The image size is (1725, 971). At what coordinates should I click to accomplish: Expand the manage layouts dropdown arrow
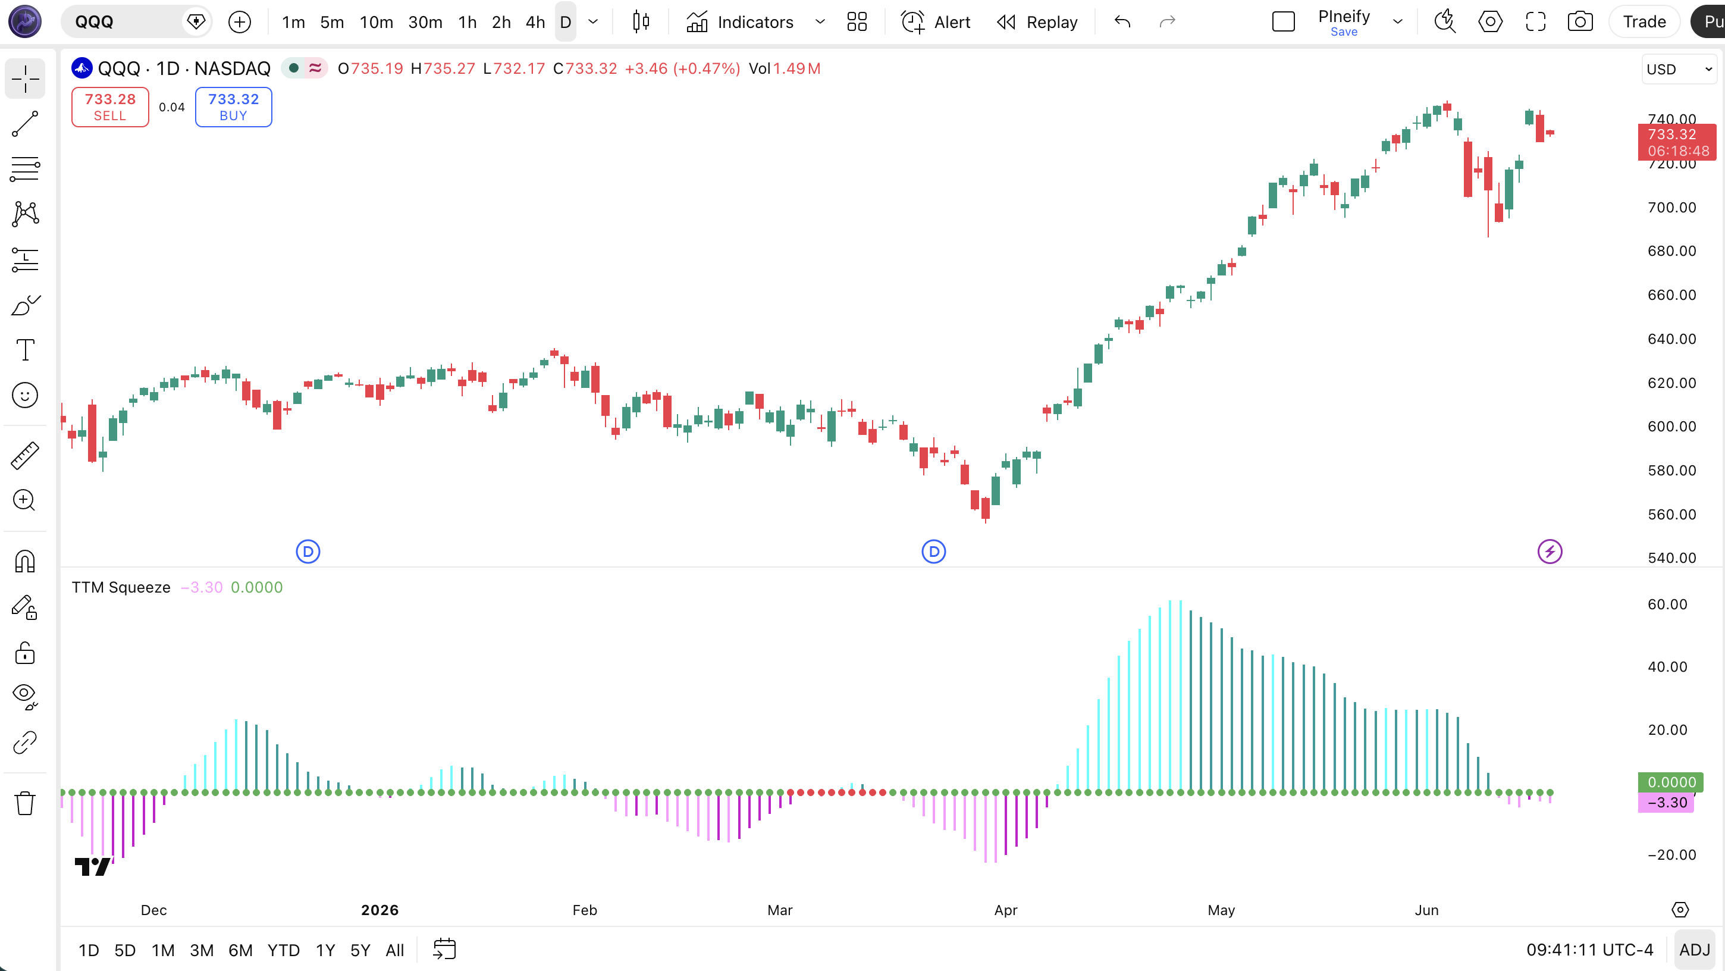tap(1397, 22)
